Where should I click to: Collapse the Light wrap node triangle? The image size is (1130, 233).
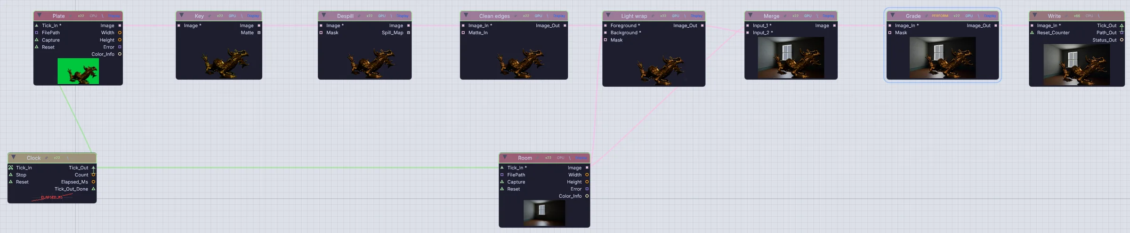[608, 16]
